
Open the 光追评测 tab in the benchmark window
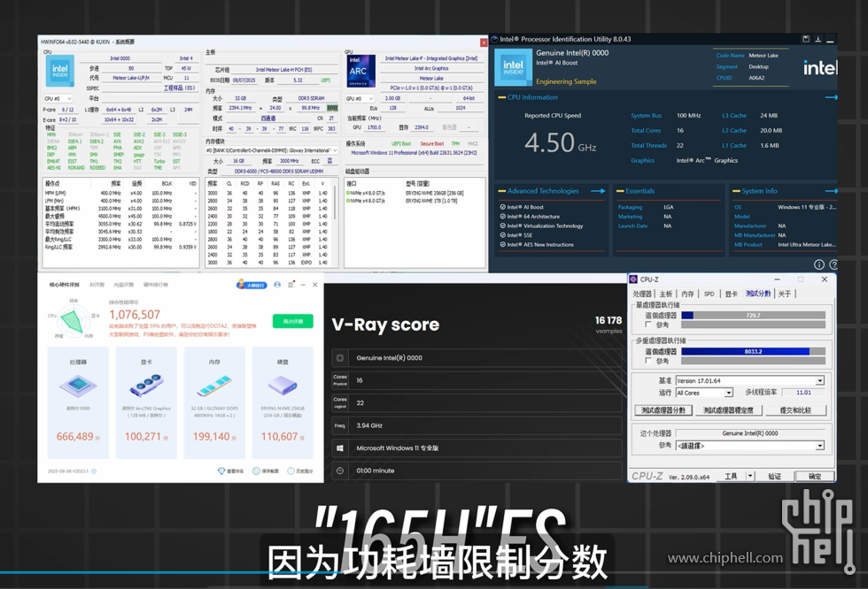pos(123,285)
